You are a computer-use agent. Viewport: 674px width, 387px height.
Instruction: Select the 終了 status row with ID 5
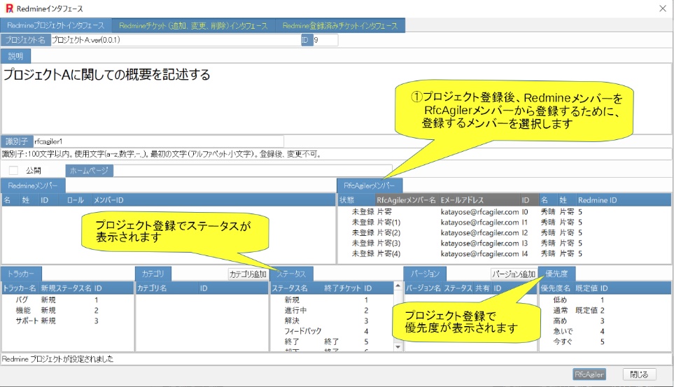tap(332, 342)
